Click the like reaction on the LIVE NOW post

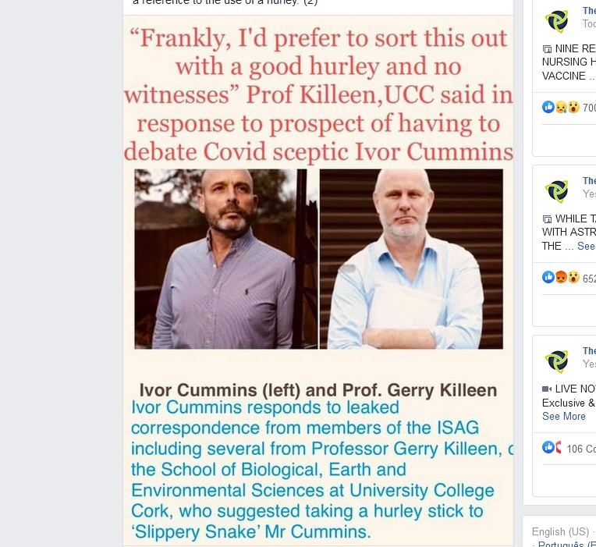pos(548,447)
